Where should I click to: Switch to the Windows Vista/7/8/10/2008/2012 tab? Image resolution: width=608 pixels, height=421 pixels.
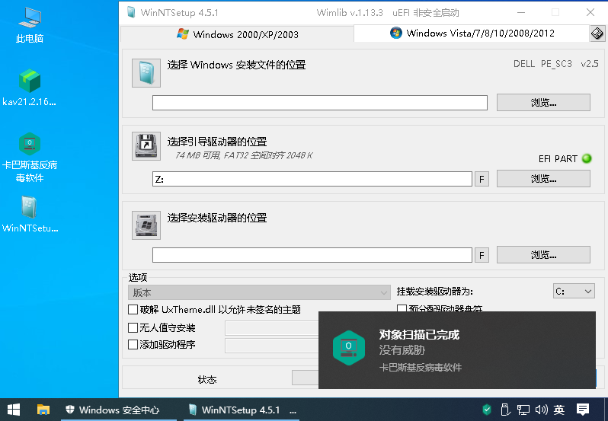[x=472, y=33]
